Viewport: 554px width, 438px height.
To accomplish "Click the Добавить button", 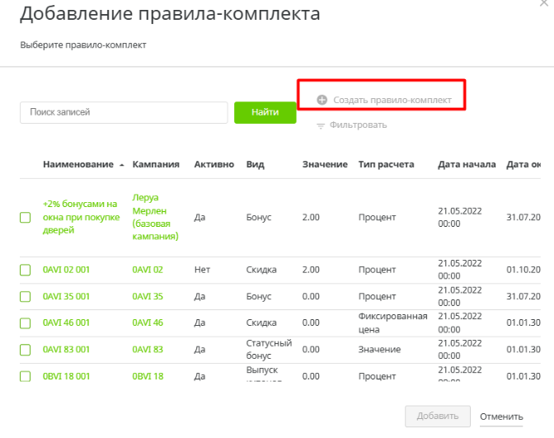I will (x=438, y=416).
